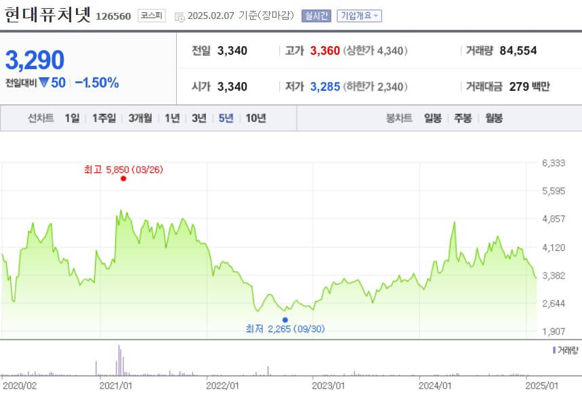Select the 3년 line chart tab
This screenshot has width=582, height=398.
click(x=199, y=118)
